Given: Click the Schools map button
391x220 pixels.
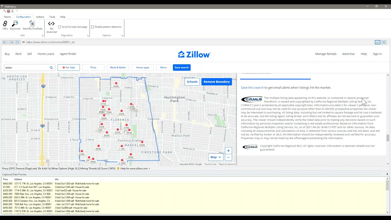Looking at the screenshot, I should [x=192, y=82].
